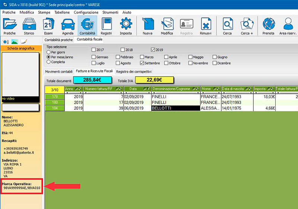This screenshot has width=298, height=209.
Task: Open the Registri toolbar icon
Action: pyautogui.click(x=106, y=25)
